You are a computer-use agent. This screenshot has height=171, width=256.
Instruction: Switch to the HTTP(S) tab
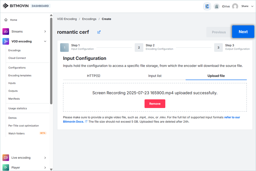[94, 76]
